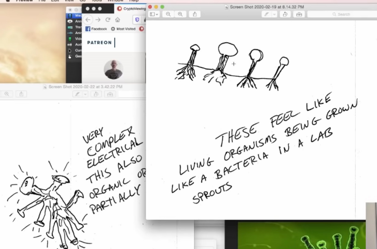377x249 pixels.
Task: Click the 8.14.32 PM window title document icon
Action: (226, 7)
